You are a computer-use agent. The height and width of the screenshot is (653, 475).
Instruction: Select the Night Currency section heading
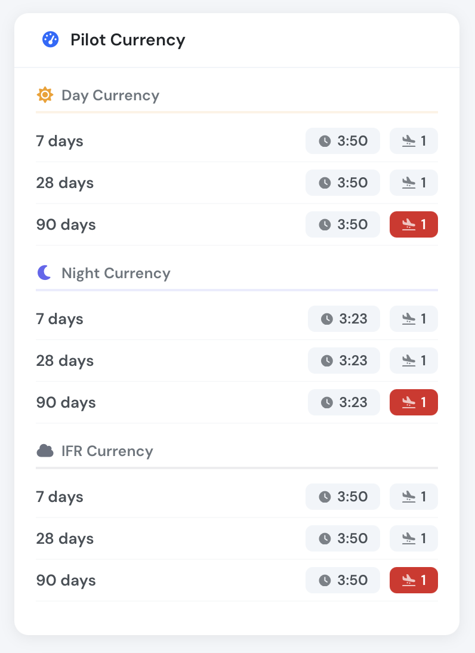click(116, 273)
